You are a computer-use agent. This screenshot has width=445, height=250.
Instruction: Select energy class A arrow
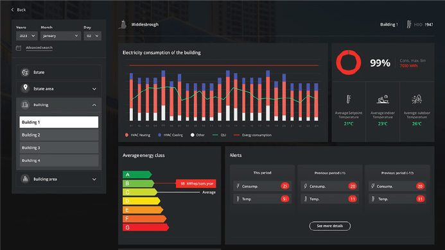pyautogui.click(x=137, y=174)
